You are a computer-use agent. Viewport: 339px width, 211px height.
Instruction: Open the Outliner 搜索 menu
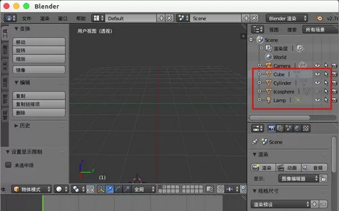(x=292, y=30)
